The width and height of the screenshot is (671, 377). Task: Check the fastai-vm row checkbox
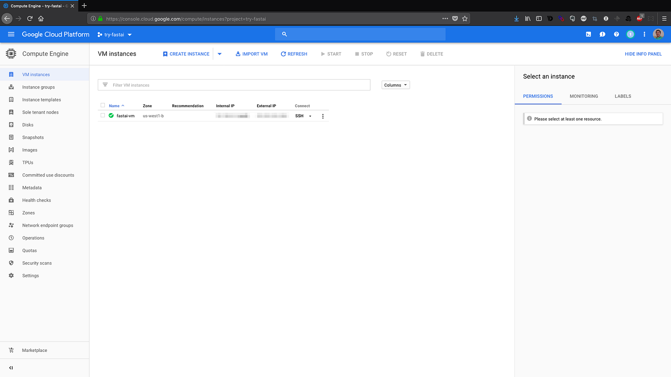coord(103,115)
